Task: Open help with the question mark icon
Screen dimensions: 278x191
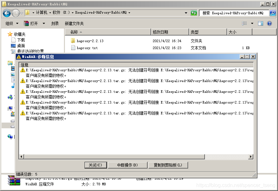Action: tap(269, 23)
